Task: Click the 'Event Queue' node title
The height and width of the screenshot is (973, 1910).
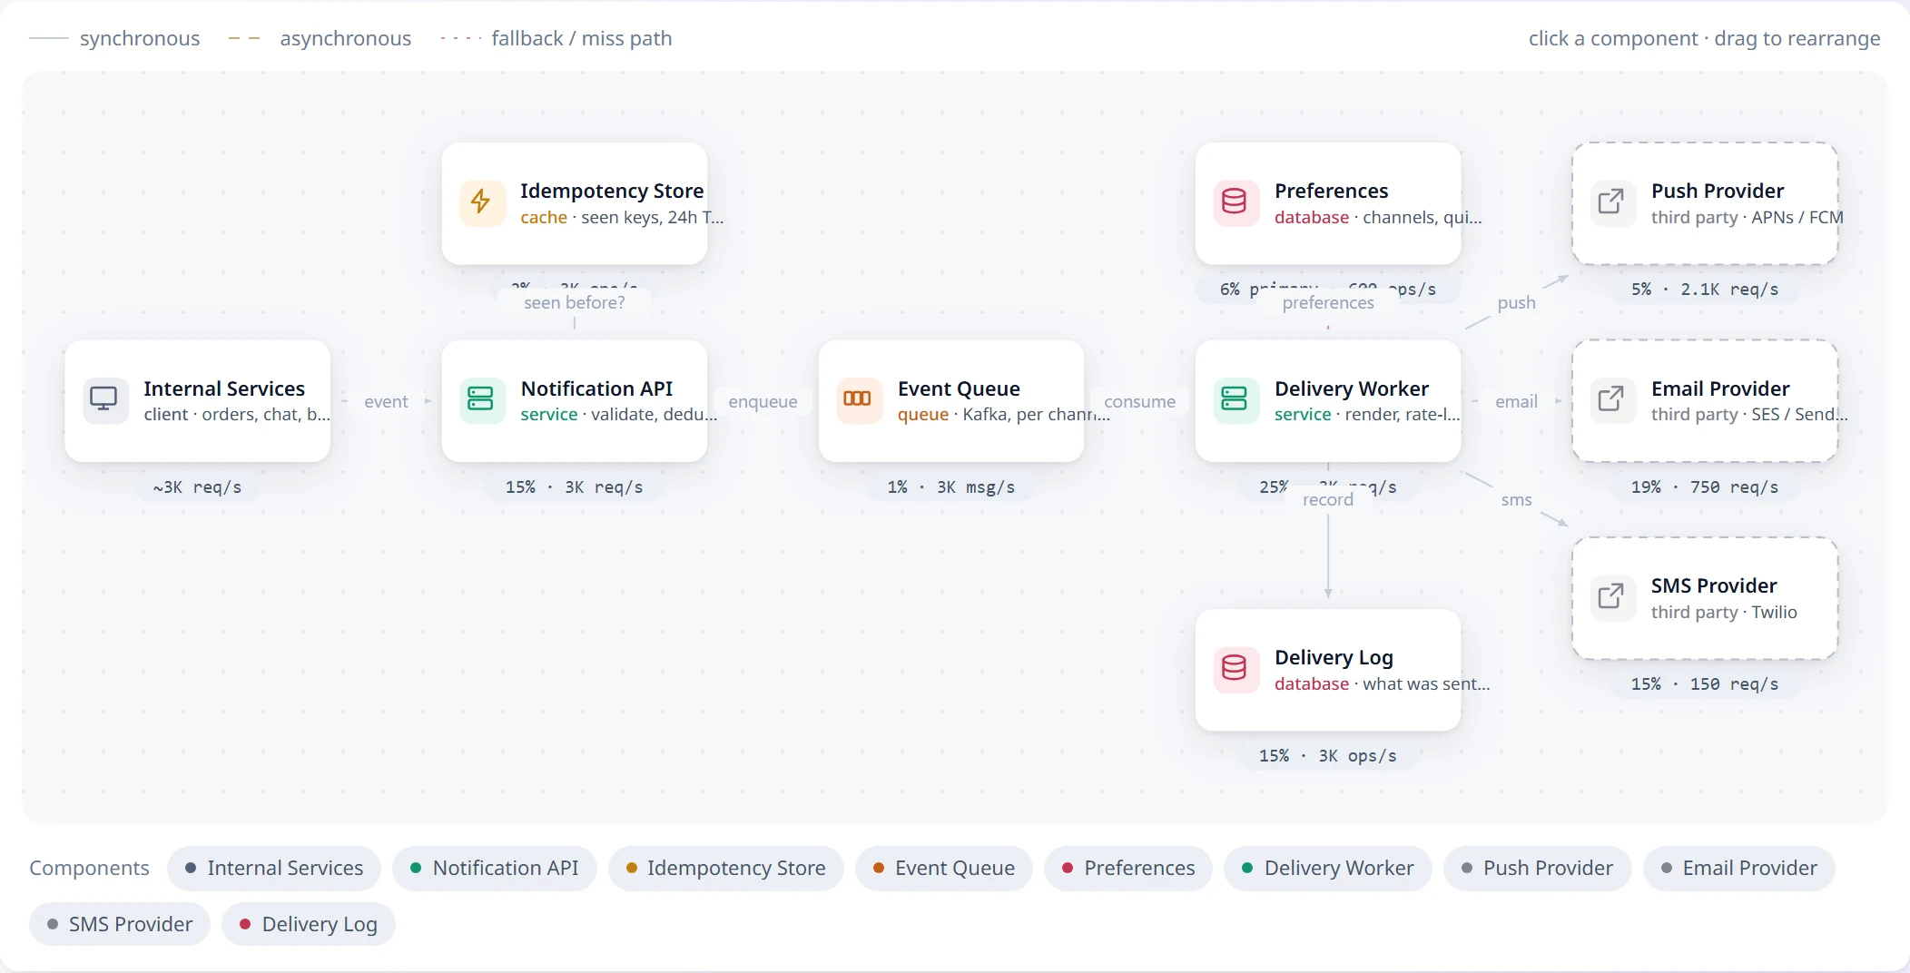Action: click(959, 388)
